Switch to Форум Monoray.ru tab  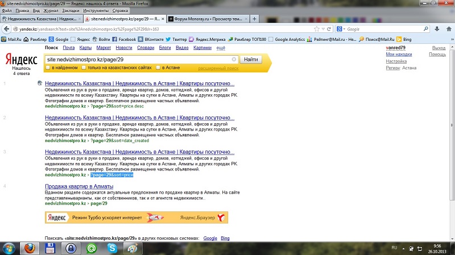coord(208,19)
